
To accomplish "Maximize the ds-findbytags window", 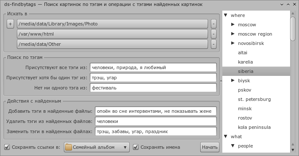I will tap(288, 4).
